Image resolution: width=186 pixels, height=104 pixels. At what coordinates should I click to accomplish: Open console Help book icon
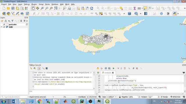pyautogui.click(x=47, y=68)
